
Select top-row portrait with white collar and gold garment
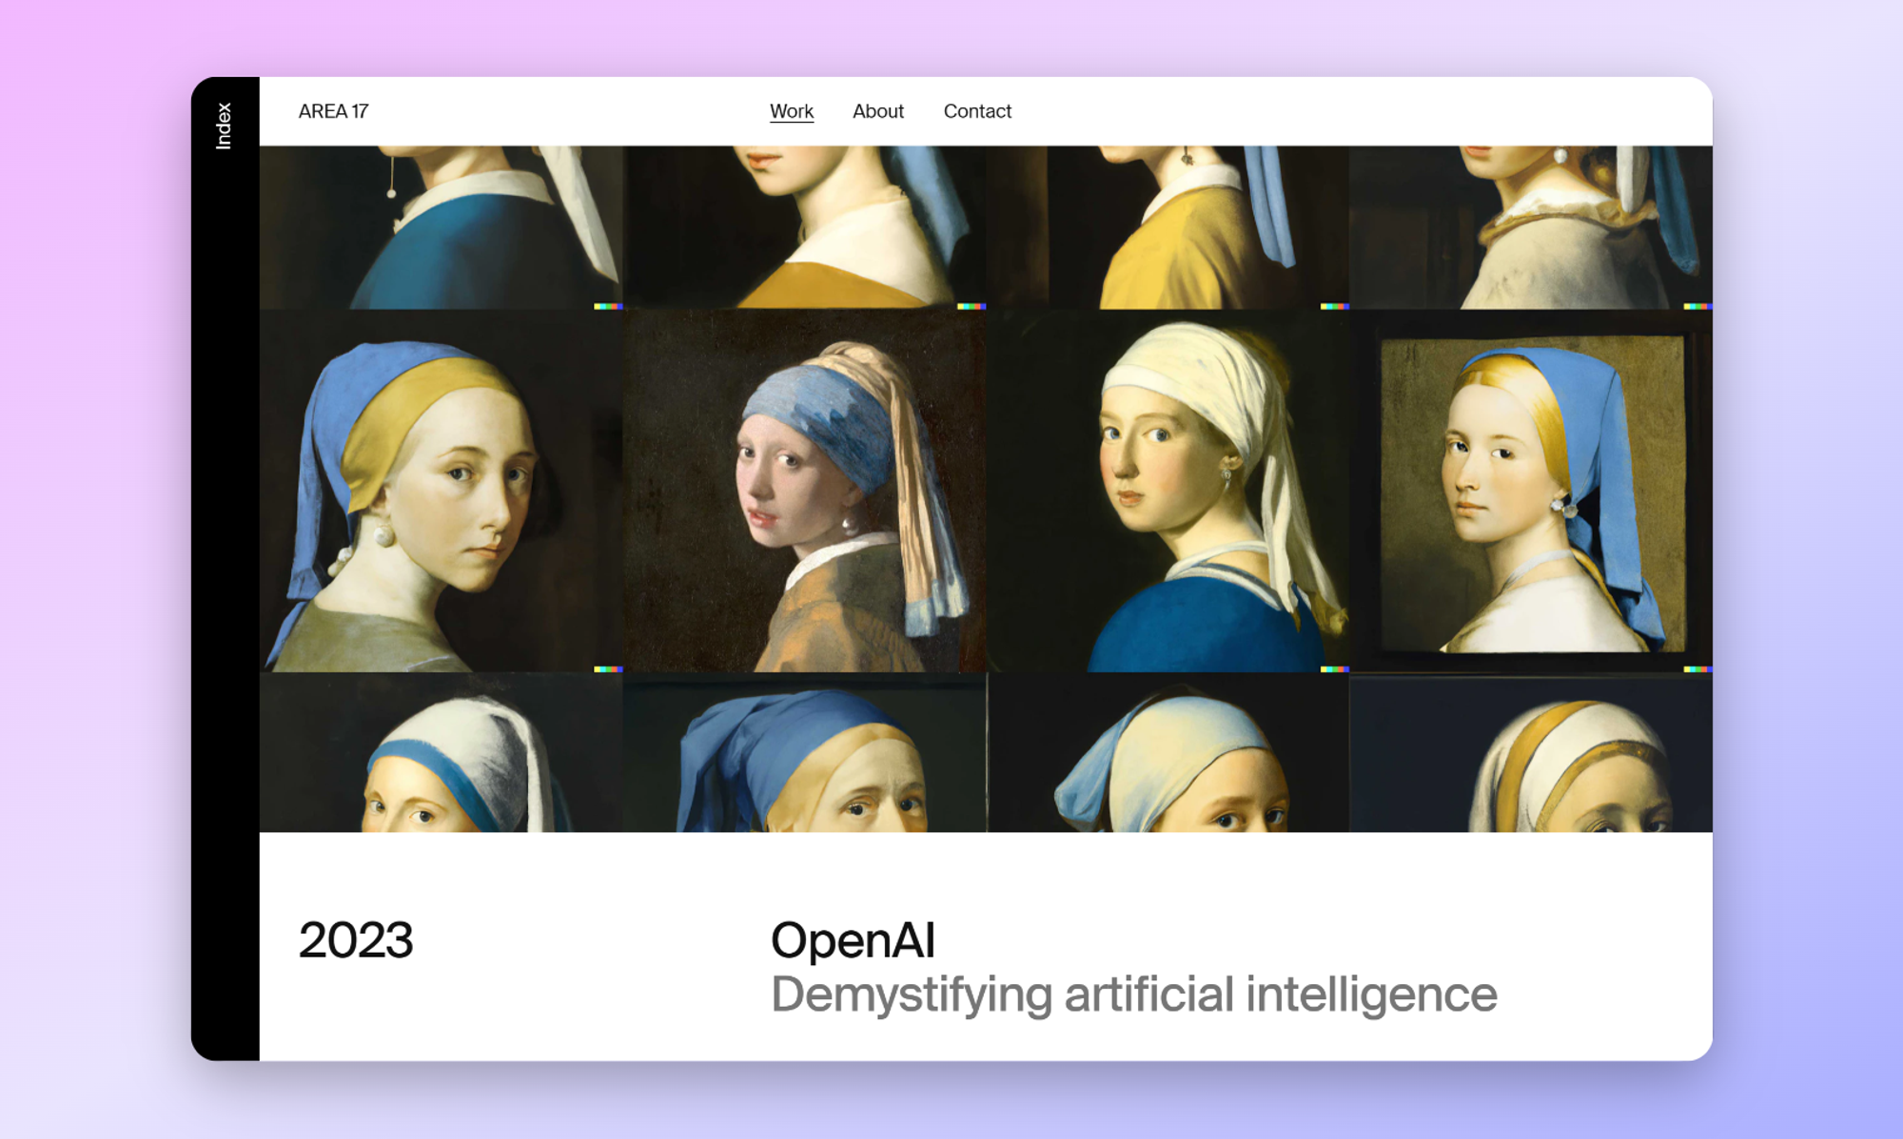(x=805, y=227)
